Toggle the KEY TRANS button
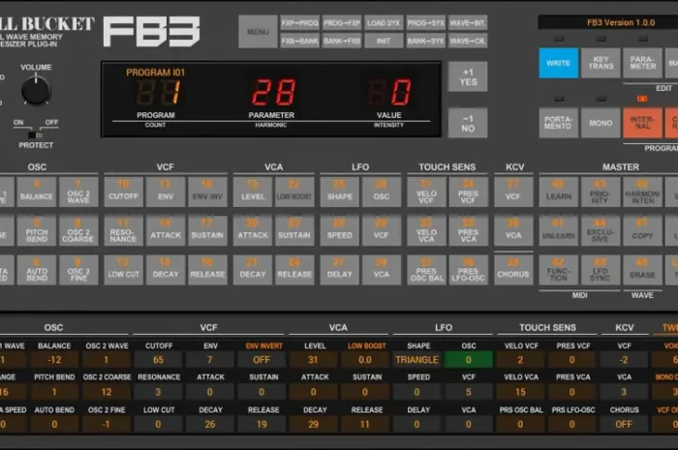The height and width of the screenshot is (450, 678). (x=601, y=63)
